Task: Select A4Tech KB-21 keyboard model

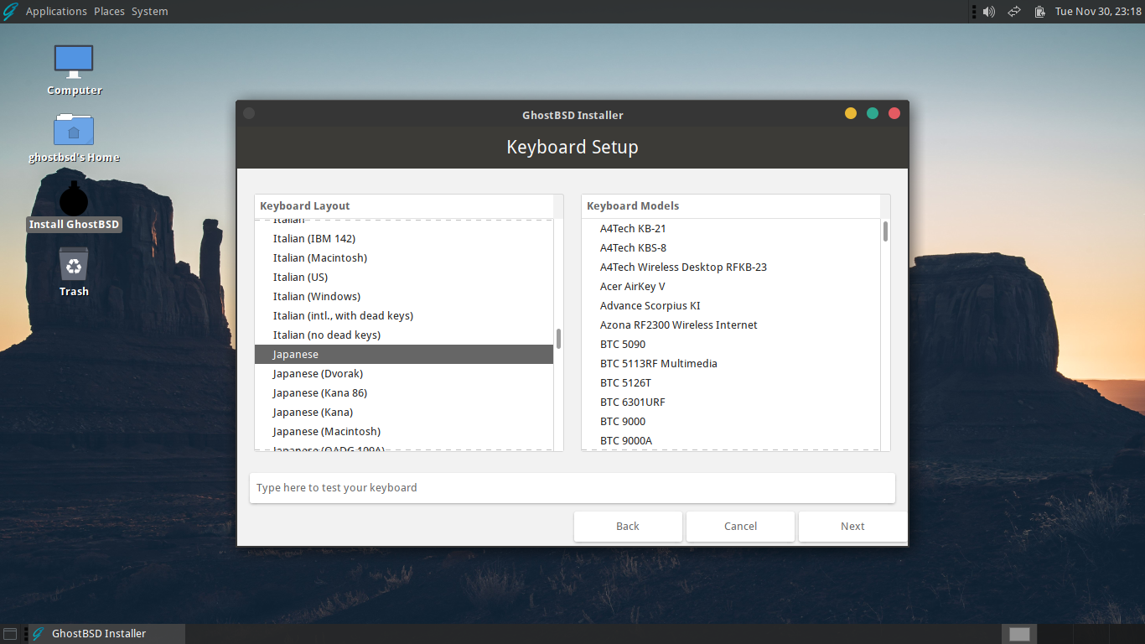Action: tap(731, 229)
